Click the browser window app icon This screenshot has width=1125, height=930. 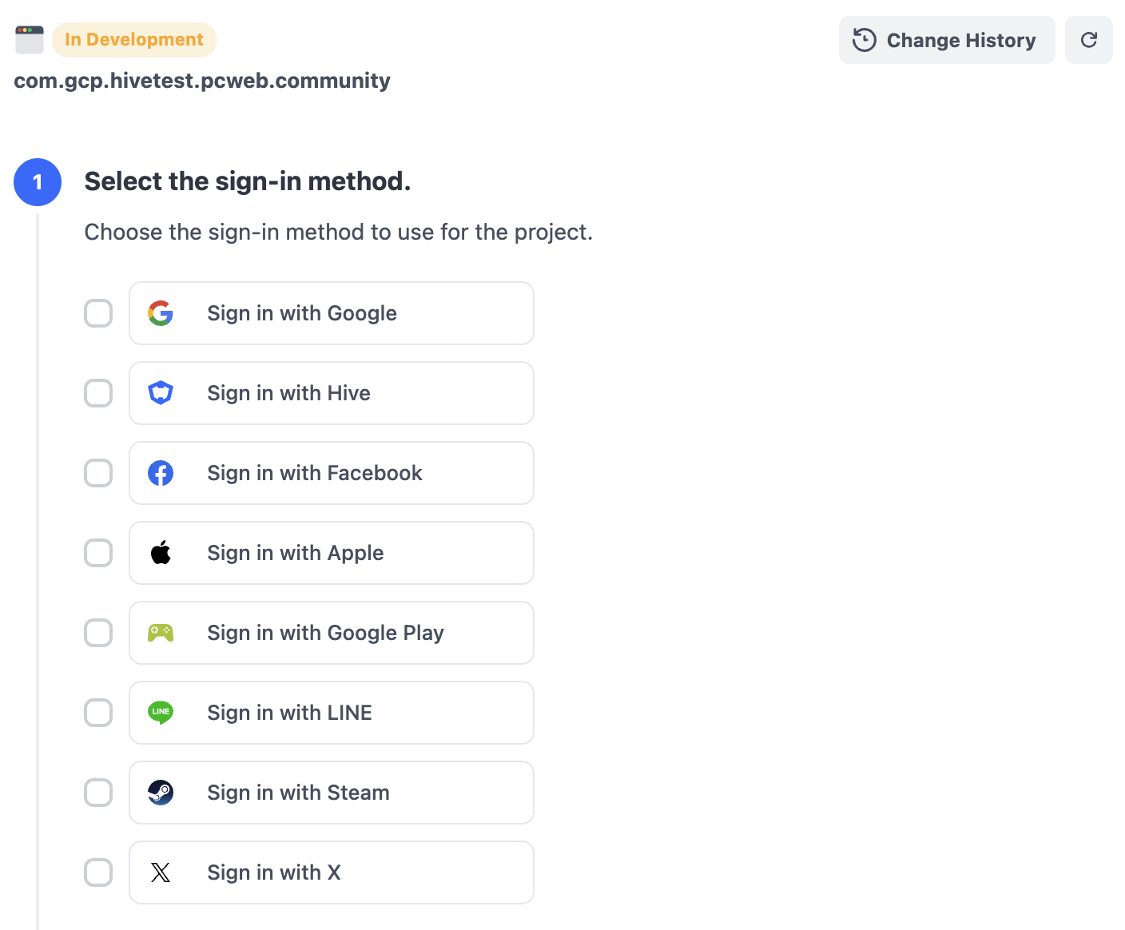pos(30,40)
